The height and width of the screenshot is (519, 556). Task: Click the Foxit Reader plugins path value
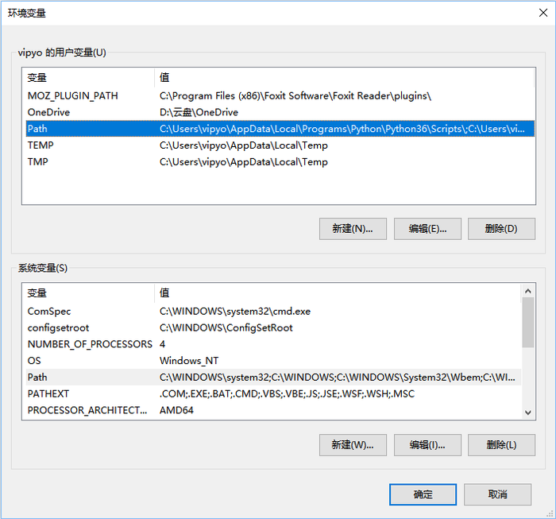click(295, 96)
